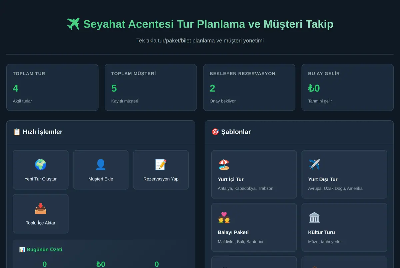Click the memo icon for Rezervasyon Yap
The image size is (400, 268).
coord(161,165)
